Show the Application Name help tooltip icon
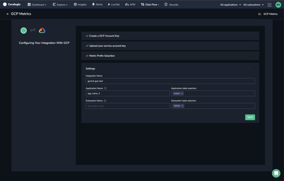284x181 pixels. pyautogui.click(x=105, y=88)
